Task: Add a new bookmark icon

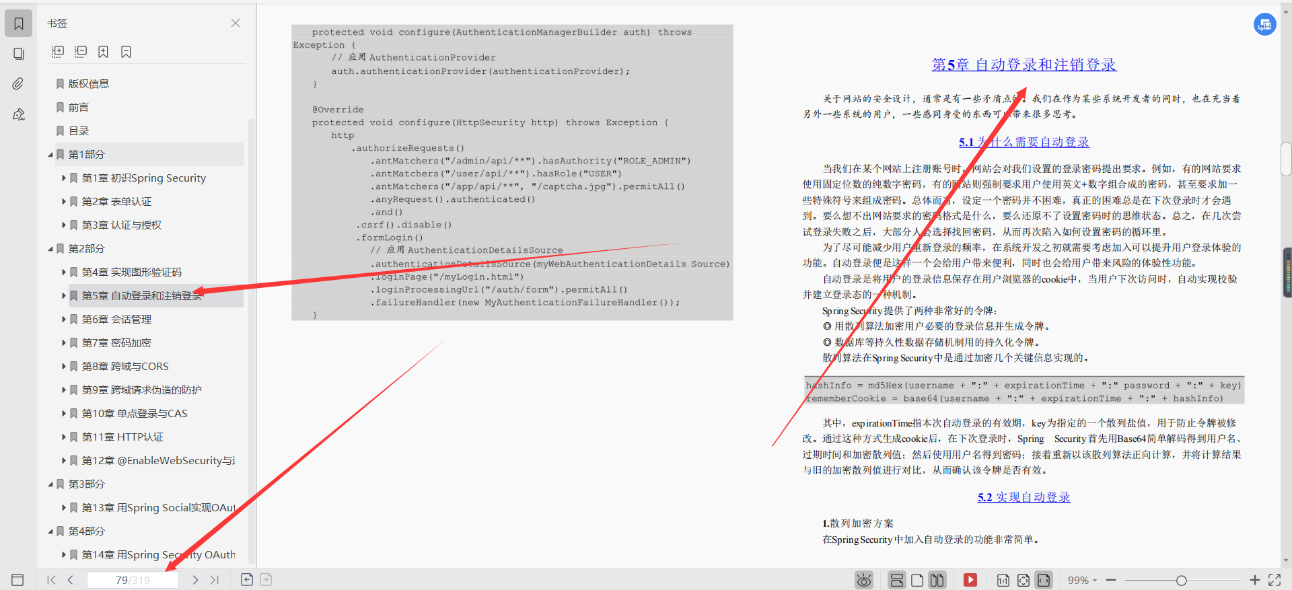Action: [x=103, y=52]
